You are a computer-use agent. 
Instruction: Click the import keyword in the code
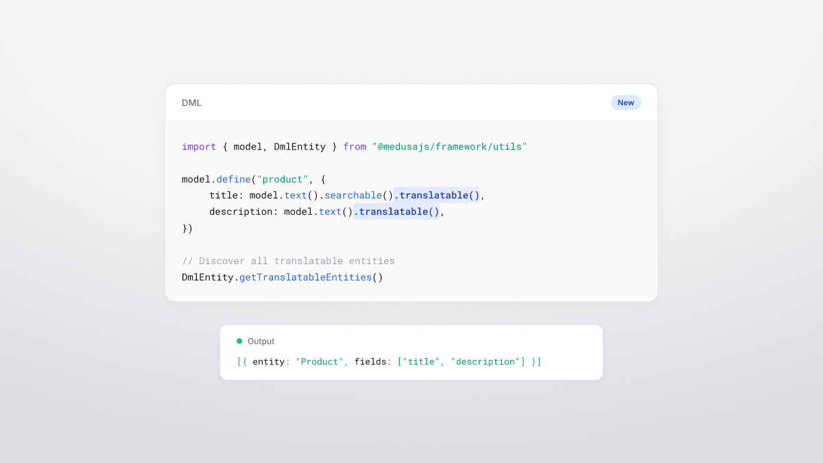pyautogui.click(x=199, y=146)
